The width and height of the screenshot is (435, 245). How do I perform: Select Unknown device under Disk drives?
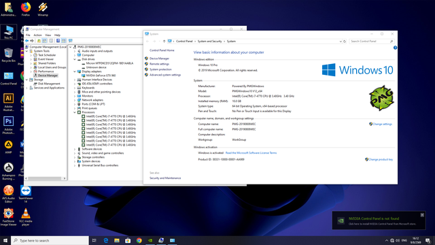(96, 67)
